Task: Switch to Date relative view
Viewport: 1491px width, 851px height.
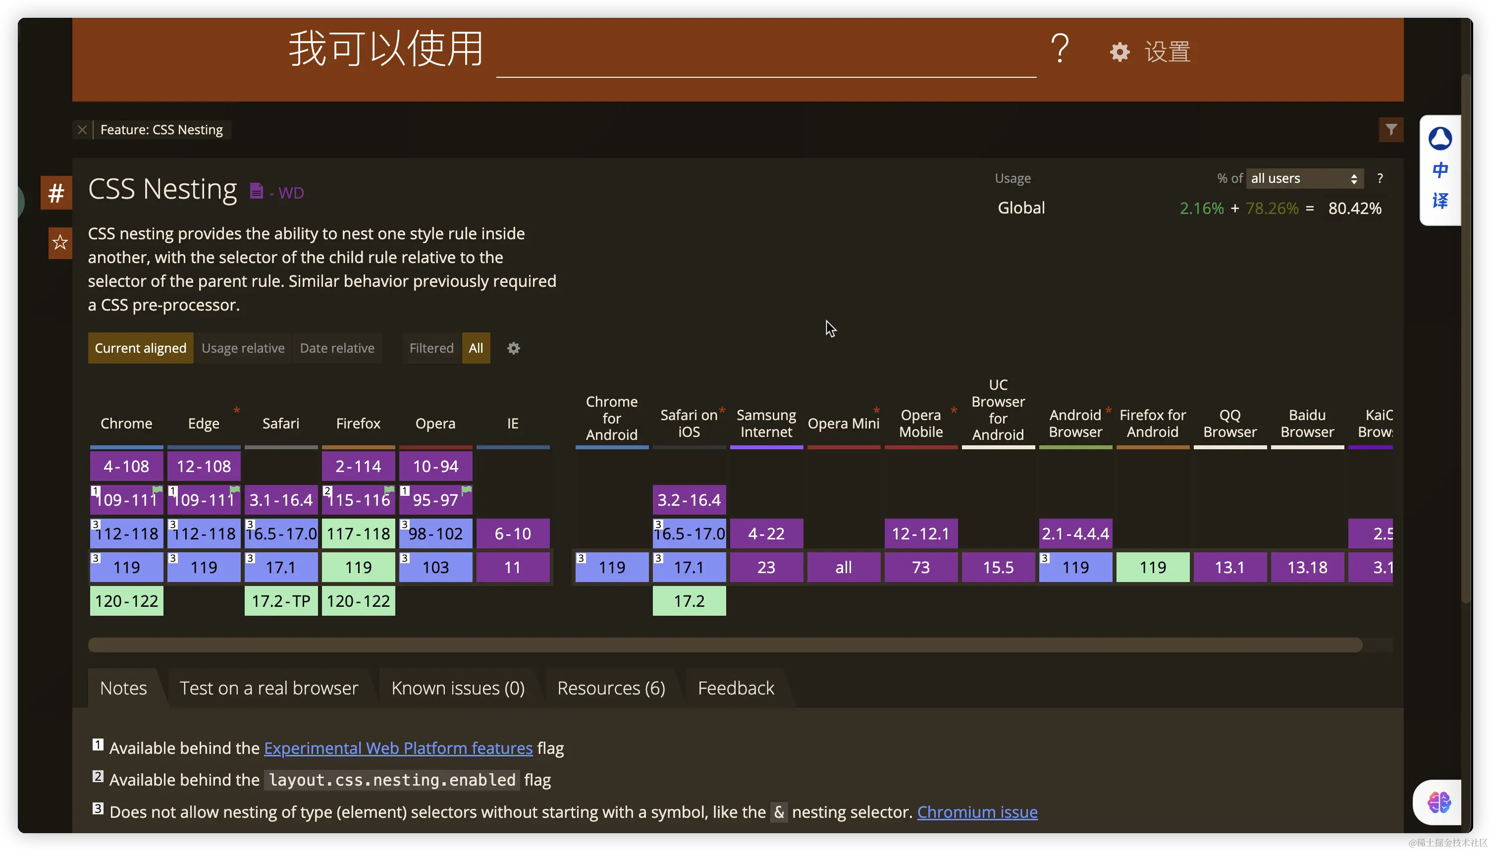Action: pos(337,348)
